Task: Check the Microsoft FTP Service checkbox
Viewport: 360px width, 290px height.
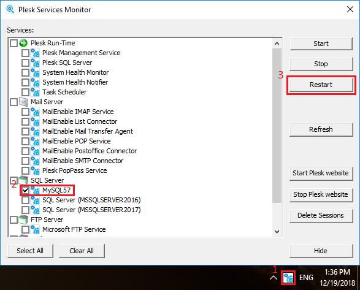Action: (x=25, y=229)
